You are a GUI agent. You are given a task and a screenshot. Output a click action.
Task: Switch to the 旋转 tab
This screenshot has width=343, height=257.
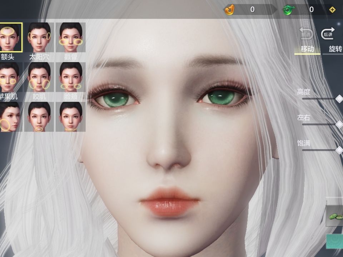[x=335, y=49]
